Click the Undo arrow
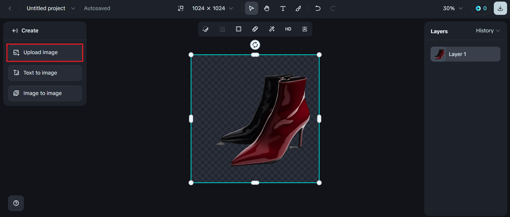 318,8
